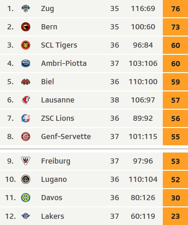Click the Ambri-Piotta team logo
188x225 pixels.
coord(26,63)
